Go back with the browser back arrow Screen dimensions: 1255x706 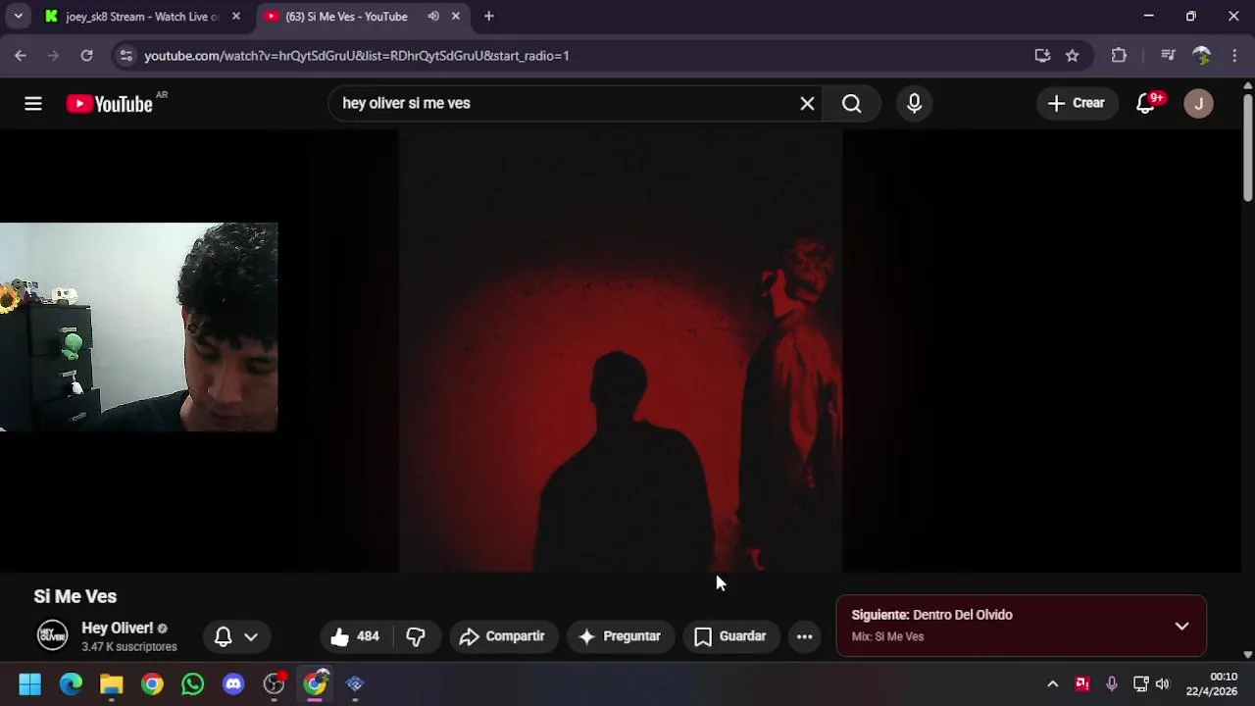point(21,56)
